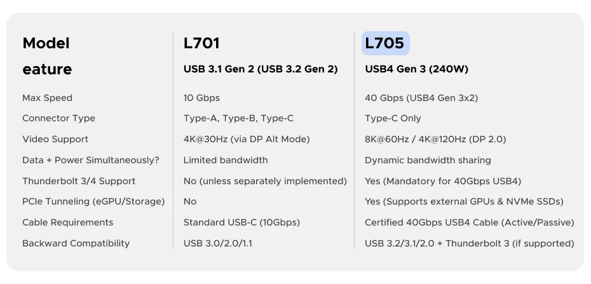
Task: Click the Data + Power Simultaneously label
Action: click(91, 160)
